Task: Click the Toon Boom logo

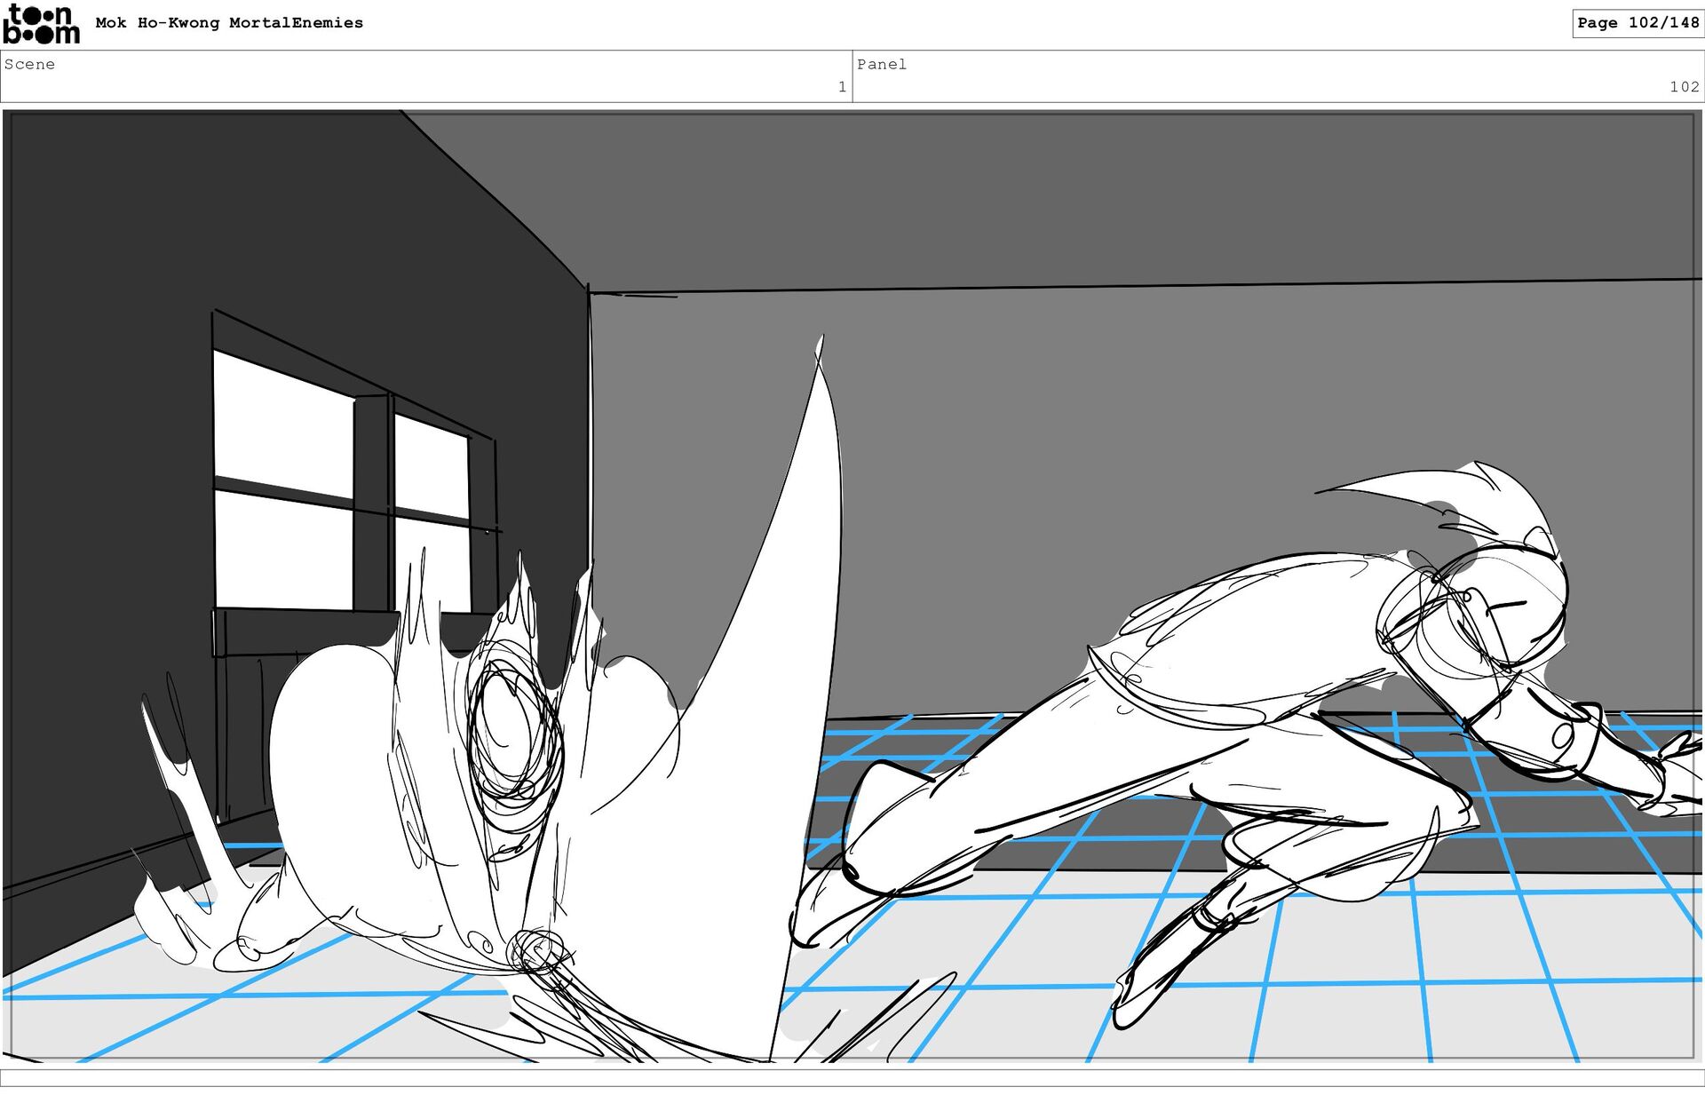Action: (x=41, y=24)
